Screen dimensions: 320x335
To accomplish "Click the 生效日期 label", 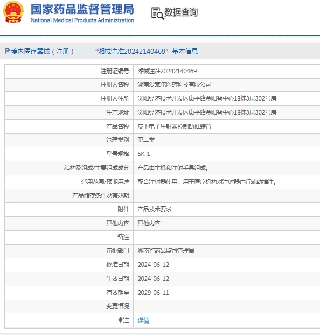I will (x=118, y=279).
